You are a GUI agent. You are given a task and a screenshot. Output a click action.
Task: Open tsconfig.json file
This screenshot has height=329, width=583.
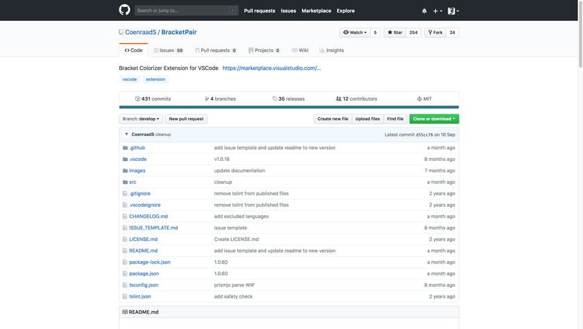[x=144, y=285]
